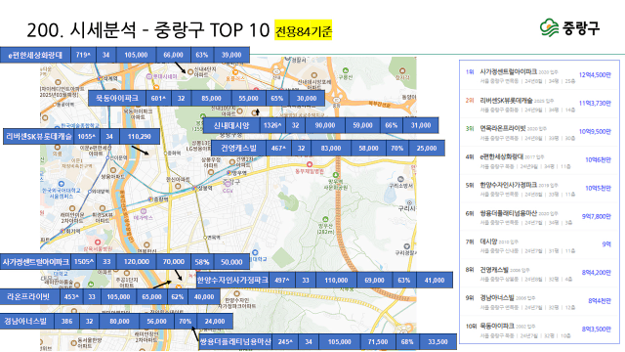This screenshot has height=352, width=625.
Task: Click the 망우역 station marker
Action: (229, 173)
